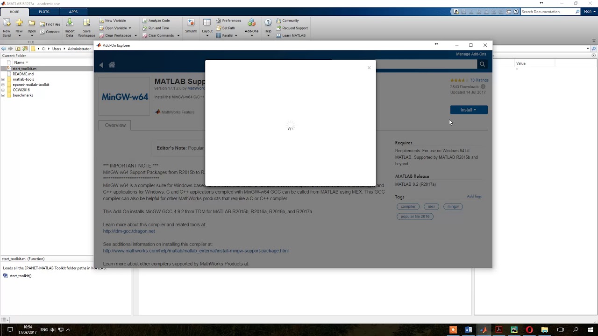Viewport: 598px width, 336px height.
Task: Click Add-On Explorer search magnifier
Action: coord(482,64)
